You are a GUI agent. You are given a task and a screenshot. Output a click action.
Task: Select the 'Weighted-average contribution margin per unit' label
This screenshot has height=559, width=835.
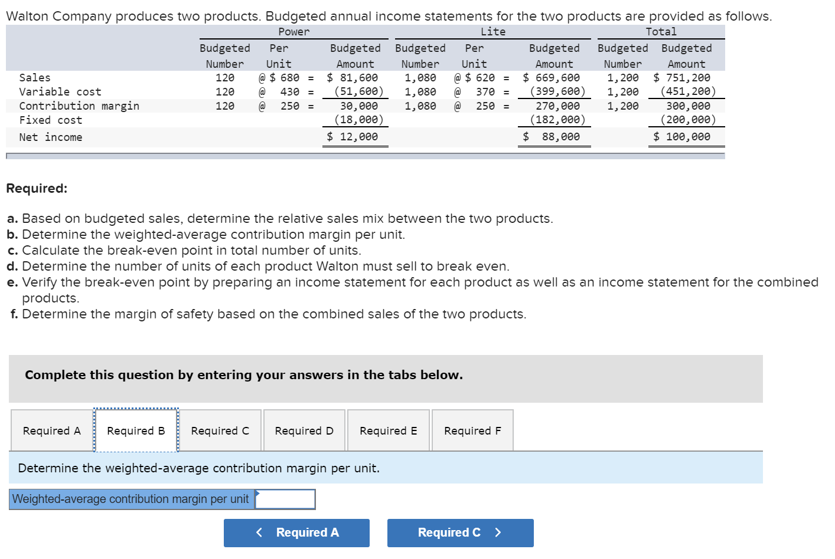(x=131, y=499)
